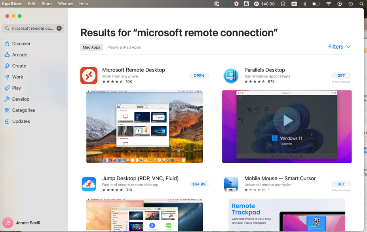
Task: Open the Microsoft Remote Desktop screenshot thumbnail
Action: coord(145,126)
